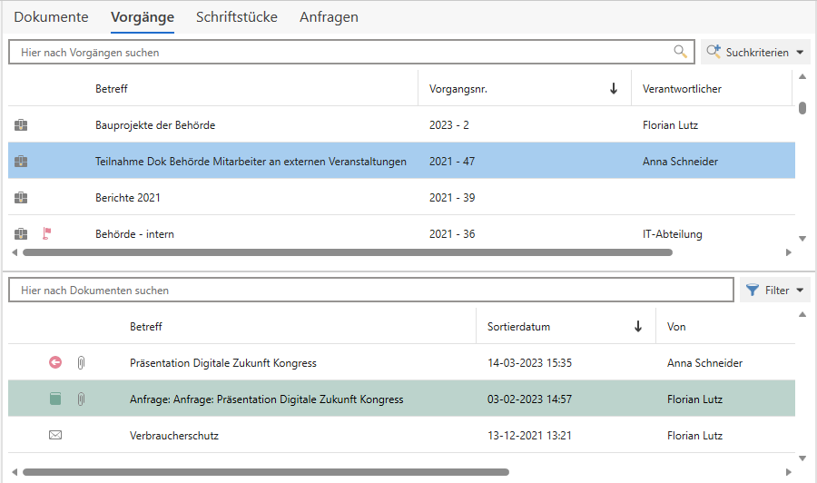This screenshot has width=817, height=483.
Task: Focus the 'Hier nach Dokumenten suchen' field
Action: pyautogui.click(x=370, y=291)
